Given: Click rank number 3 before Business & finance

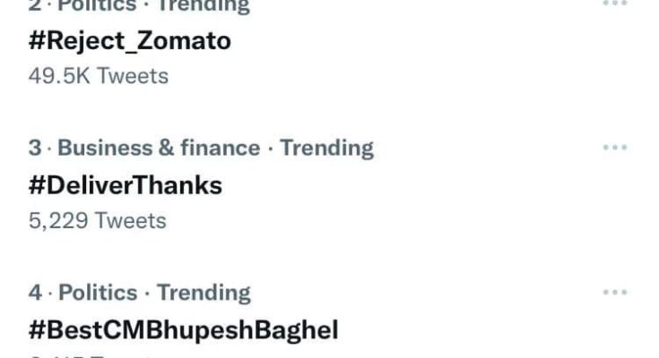Looking at the screenshot, I should click(35, 148).
